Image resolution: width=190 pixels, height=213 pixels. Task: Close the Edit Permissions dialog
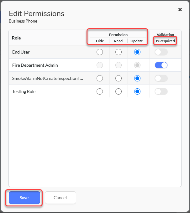[180, 9]
